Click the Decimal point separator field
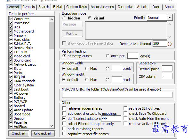This screenshot has width=191, height=139. tap(167, 68)
